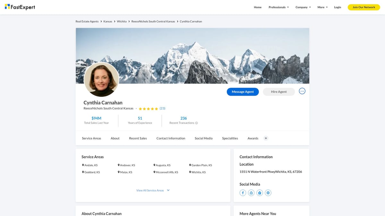
Task: Select the Wichita, KS location pin icon
Action: point(190,172)
